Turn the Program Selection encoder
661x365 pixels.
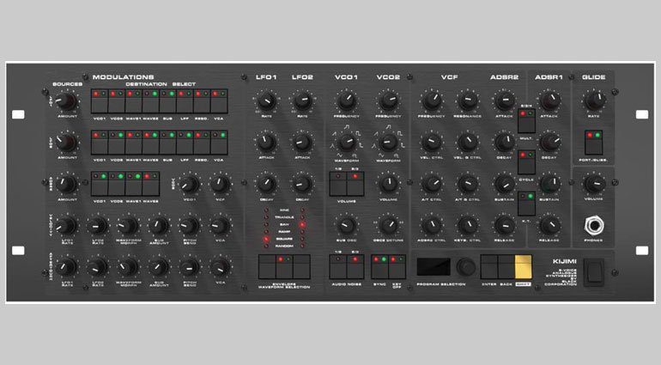464,266
